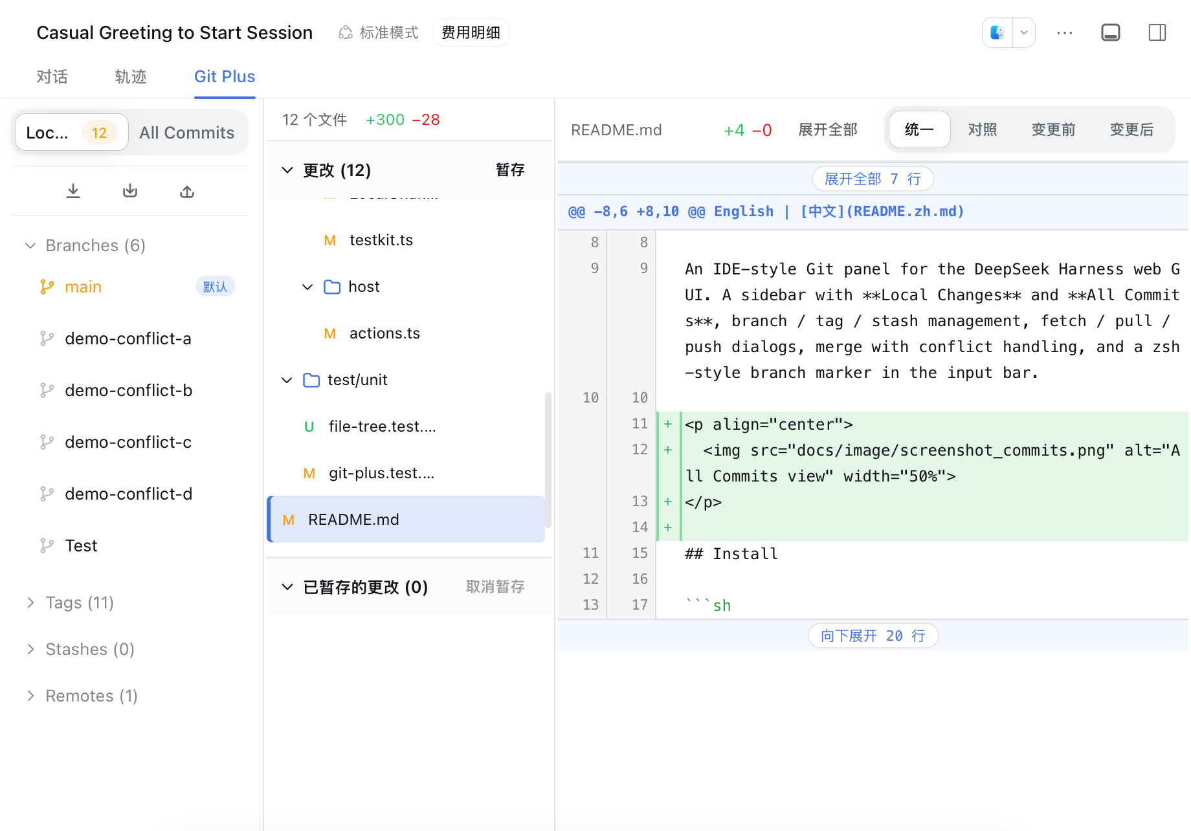Collapse the 更改 (12) changes group
The image size is (1191, 831).
click(287, 170)
